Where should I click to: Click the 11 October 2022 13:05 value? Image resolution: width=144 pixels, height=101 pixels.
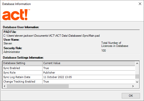57,77
